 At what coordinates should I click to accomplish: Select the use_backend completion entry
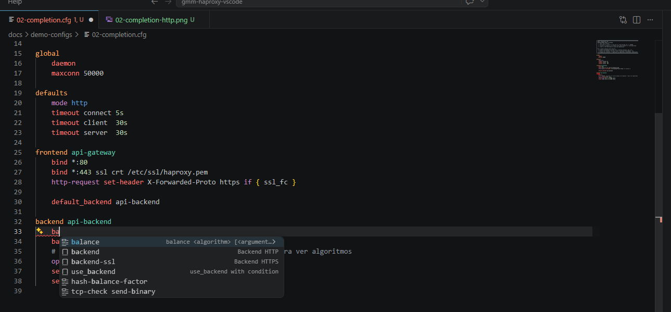(94, 271)
